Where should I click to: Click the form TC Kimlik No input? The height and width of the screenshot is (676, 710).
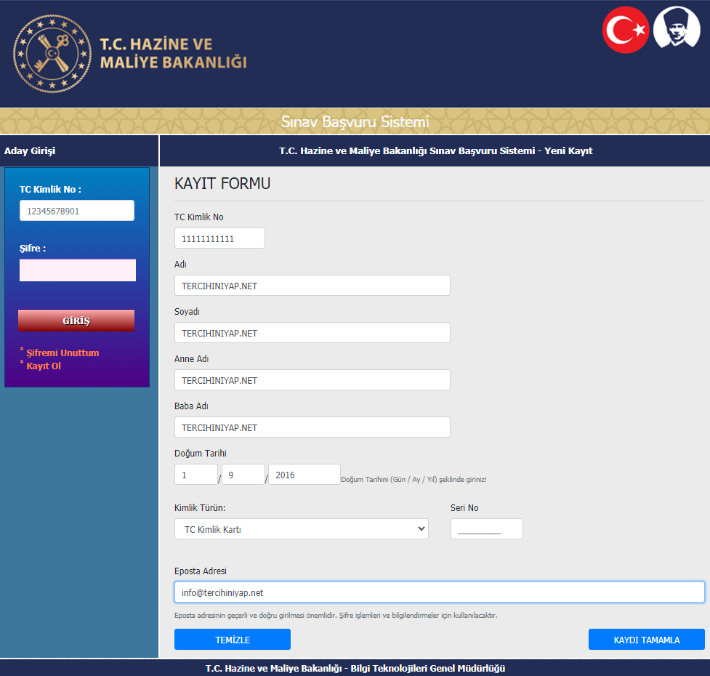pyautogui.click(x=219, y=238)
